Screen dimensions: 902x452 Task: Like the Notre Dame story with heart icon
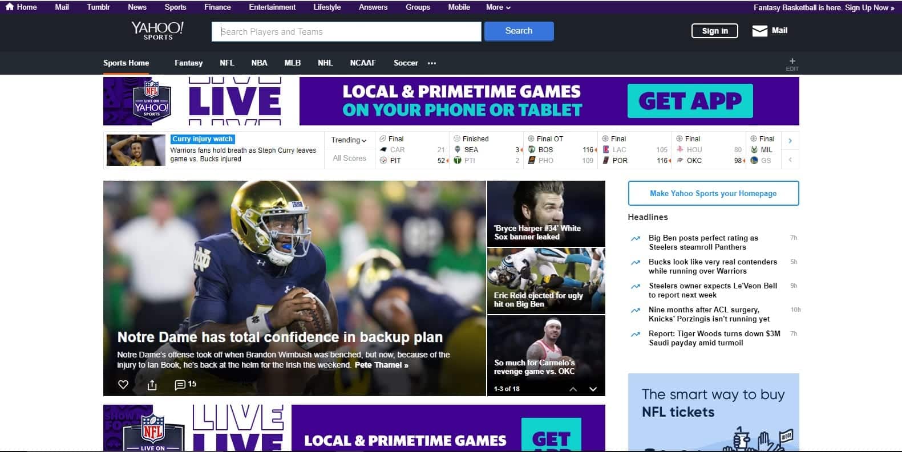coord(123,385)
